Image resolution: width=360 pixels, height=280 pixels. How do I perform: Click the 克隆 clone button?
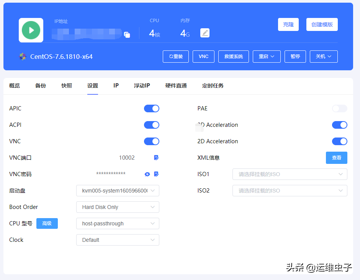pos(288,24)
